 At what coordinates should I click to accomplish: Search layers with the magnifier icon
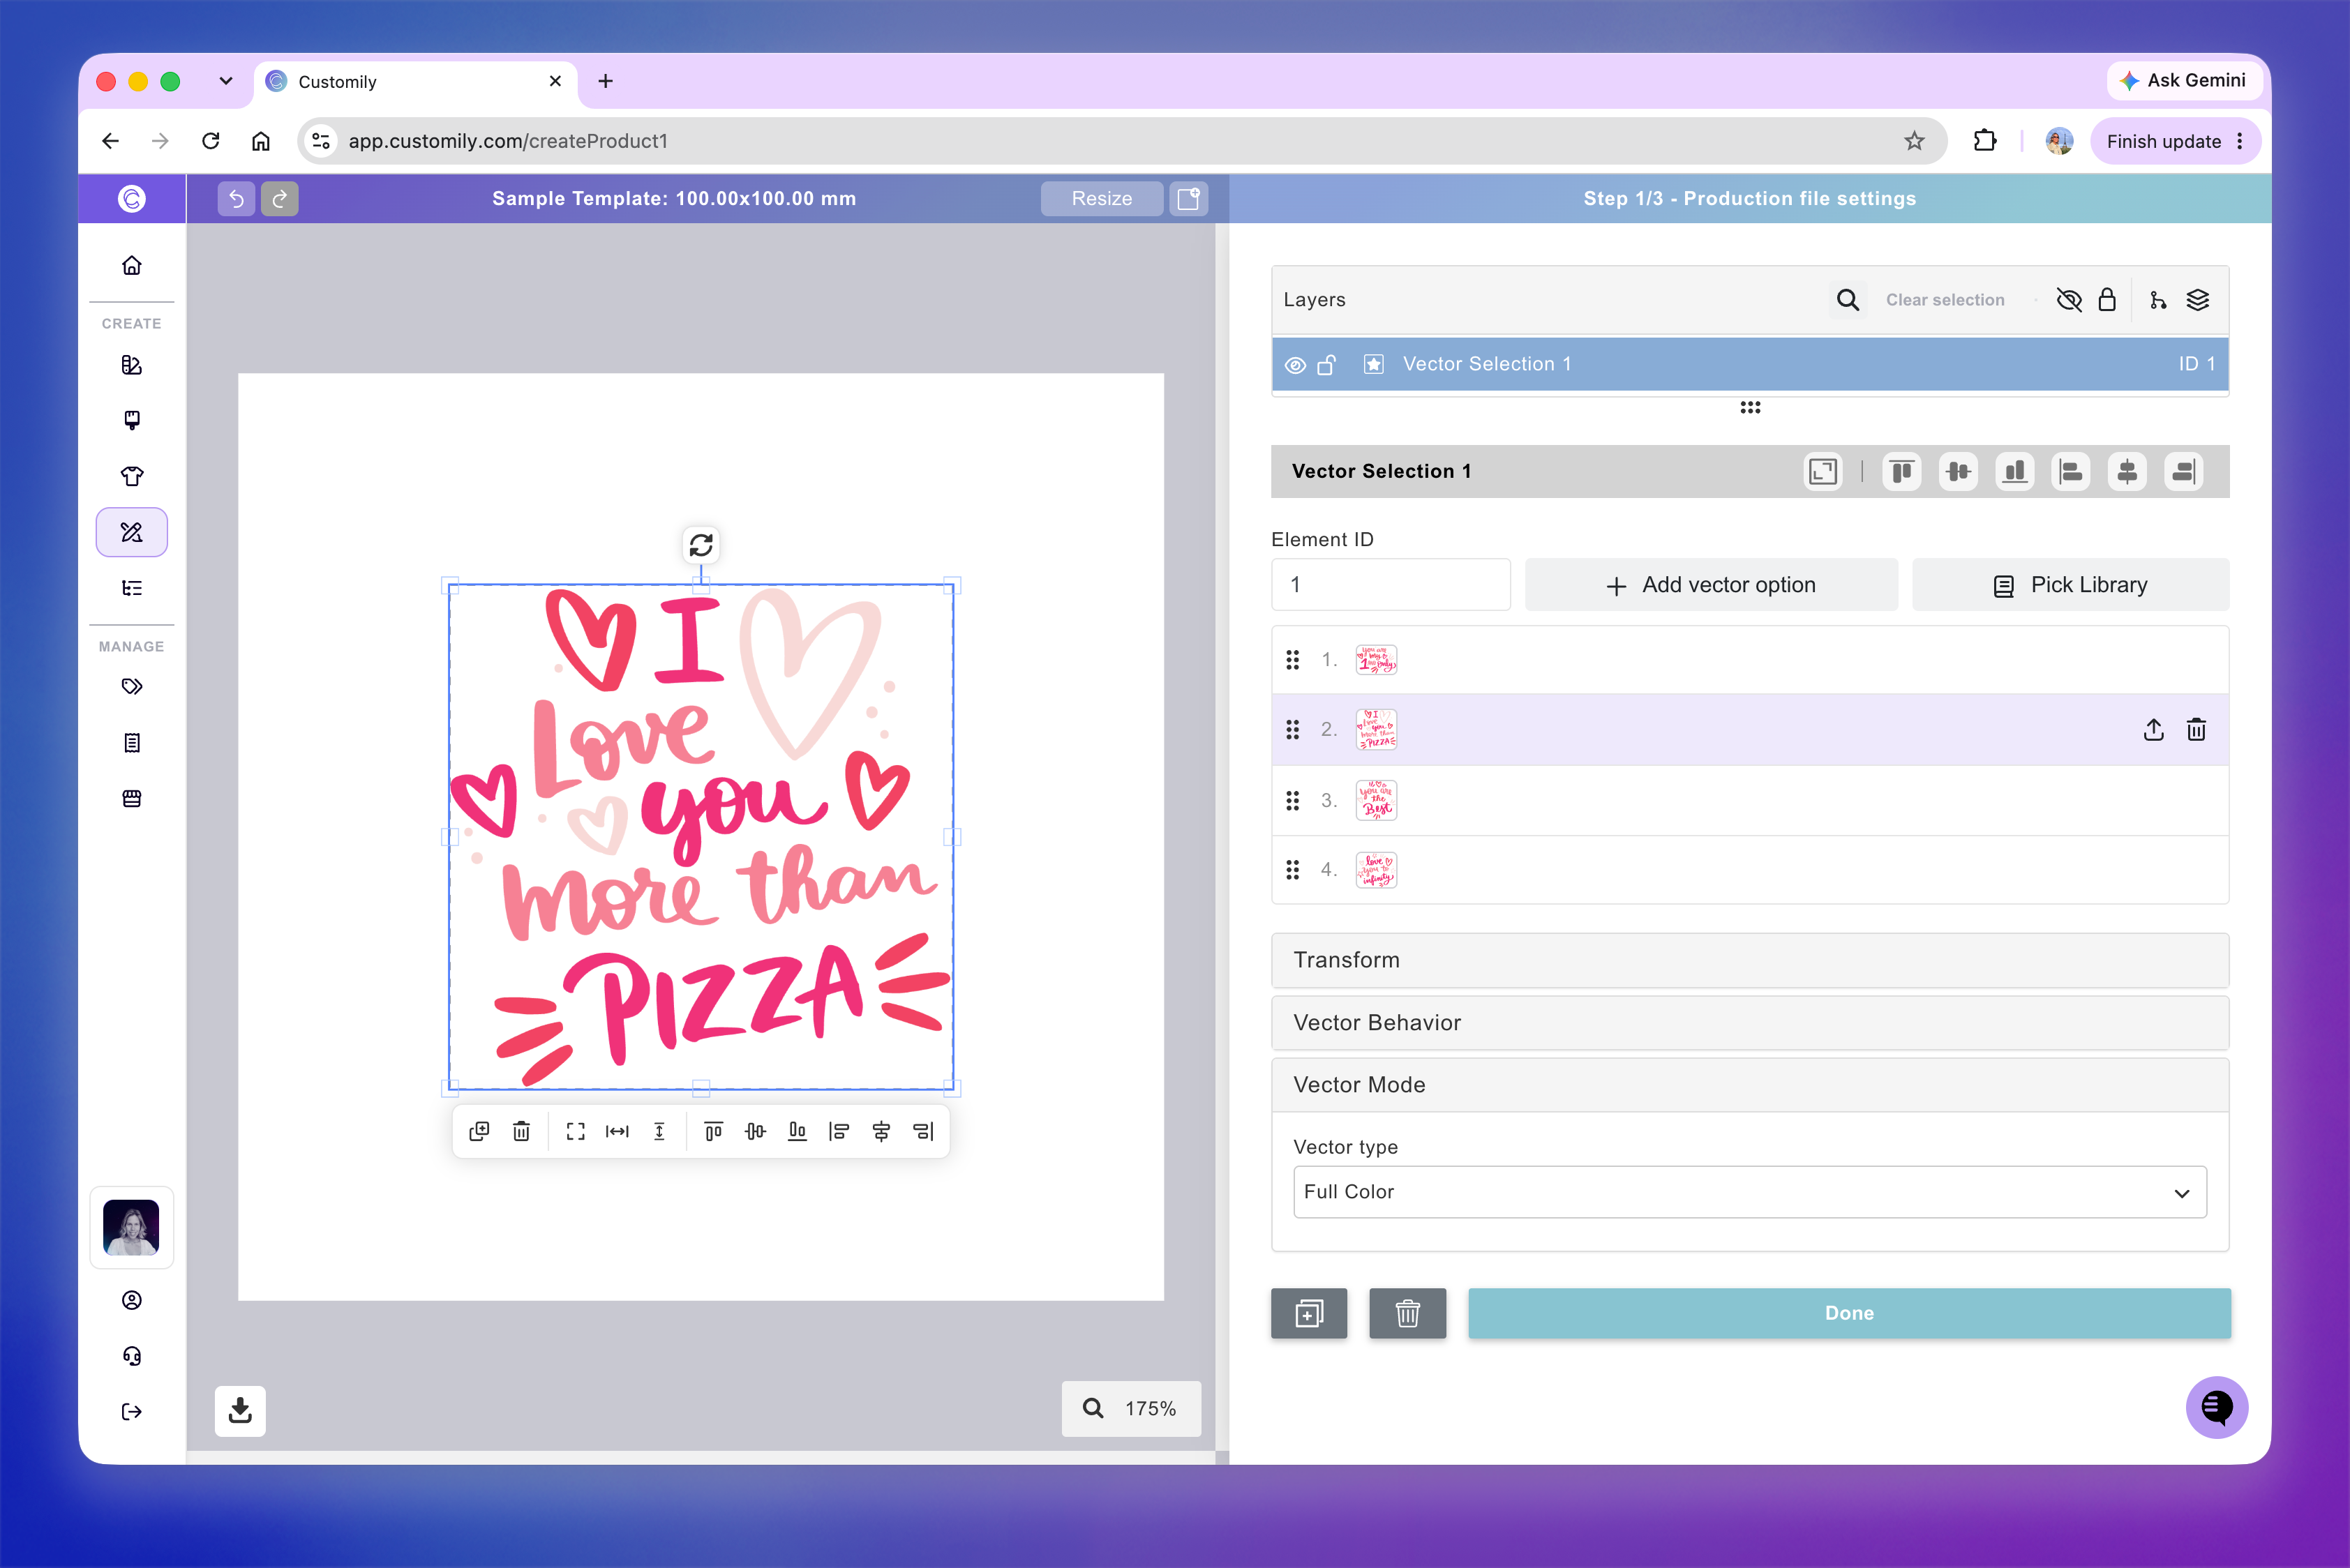pos(1847,300)
